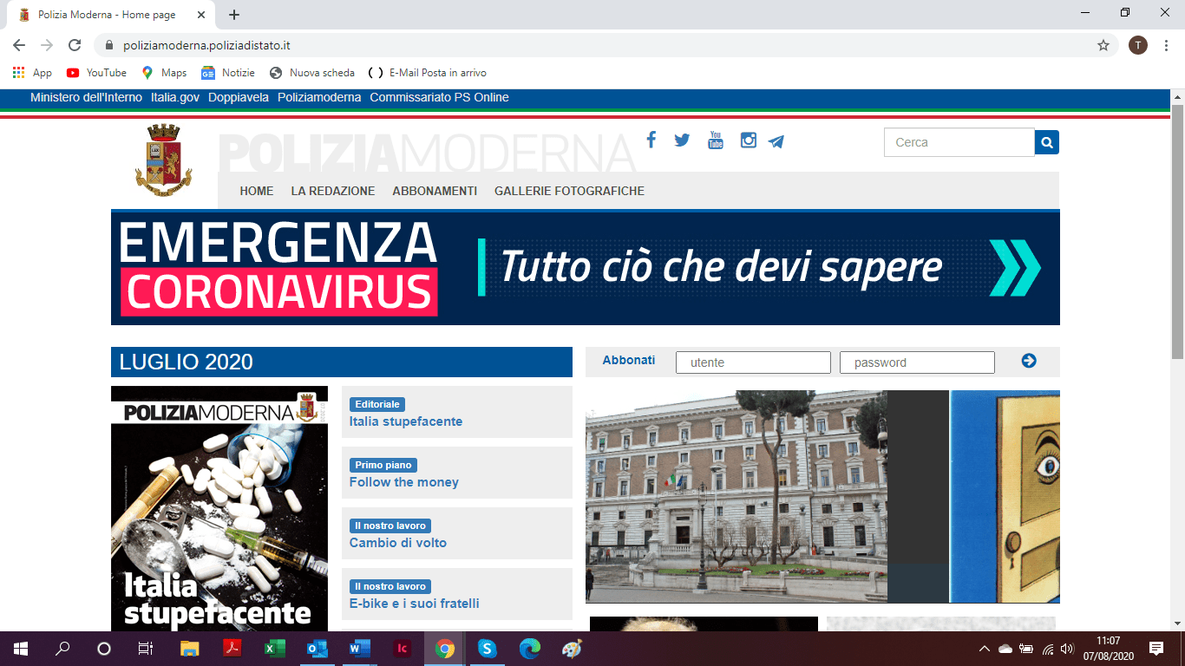This screenshot has height=666, width=1185.
Task: Open LA REDAZIONE menu item
Action: point(333,191)
